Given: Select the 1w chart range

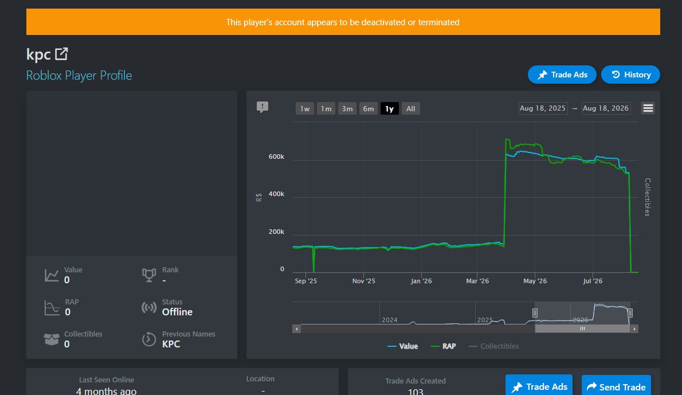Looking at the screenshot, I should pyautogui.click(x=305, y=109).
